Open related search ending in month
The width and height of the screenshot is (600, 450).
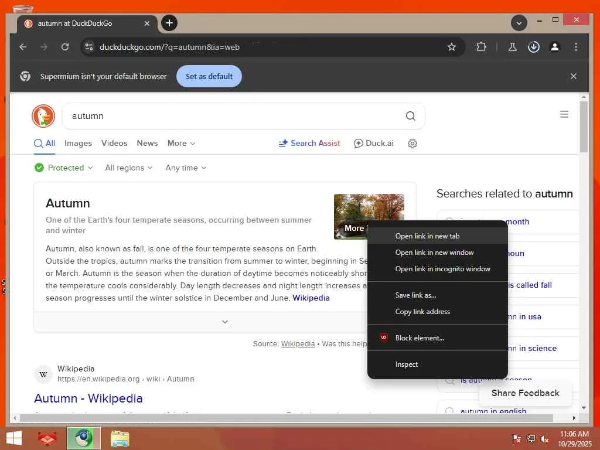[517, 221]
